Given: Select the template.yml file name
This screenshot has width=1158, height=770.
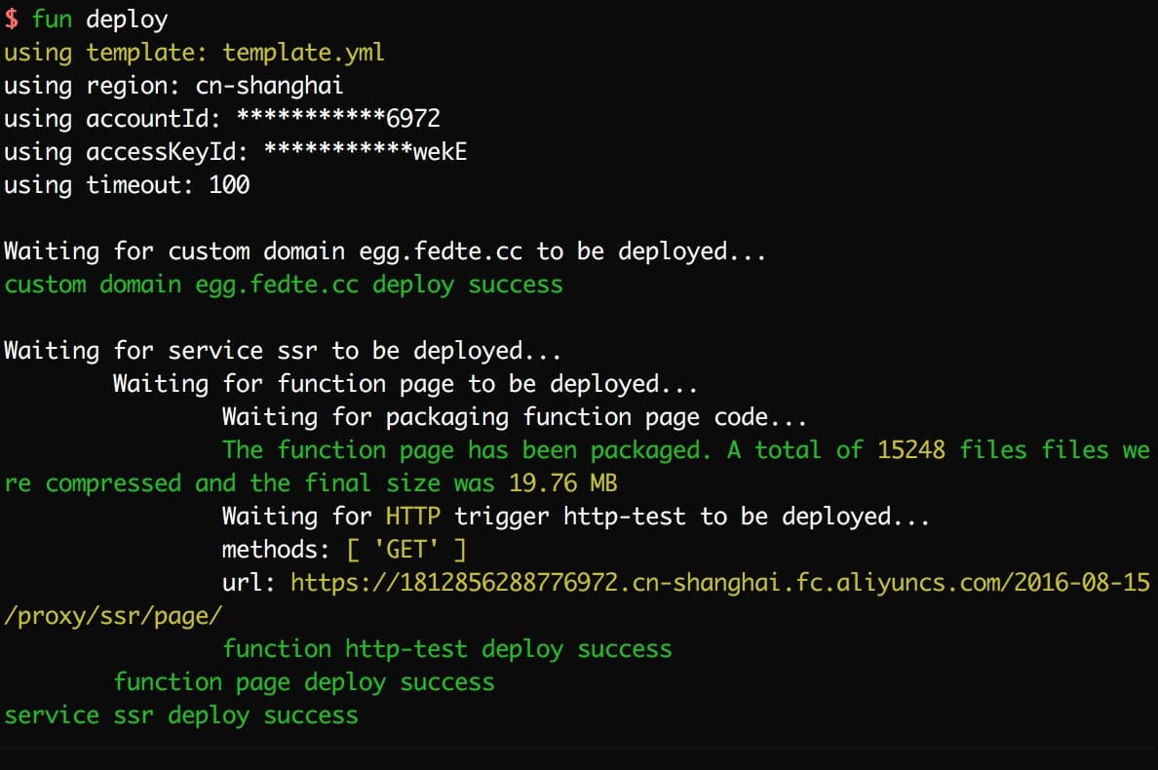Looking at the screenshot, I should [x=303, y=53].
